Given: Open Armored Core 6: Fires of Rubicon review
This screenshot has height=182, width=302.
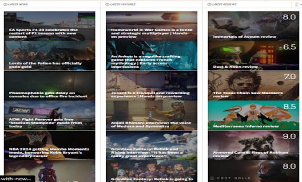Looking at the screenshot, I should [x=254, y=145].
